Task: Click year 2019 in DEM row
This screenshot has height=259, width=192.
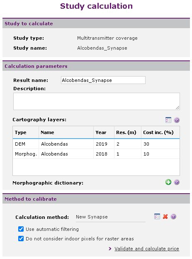Action: pyautogui.click(x=102, y=144)
